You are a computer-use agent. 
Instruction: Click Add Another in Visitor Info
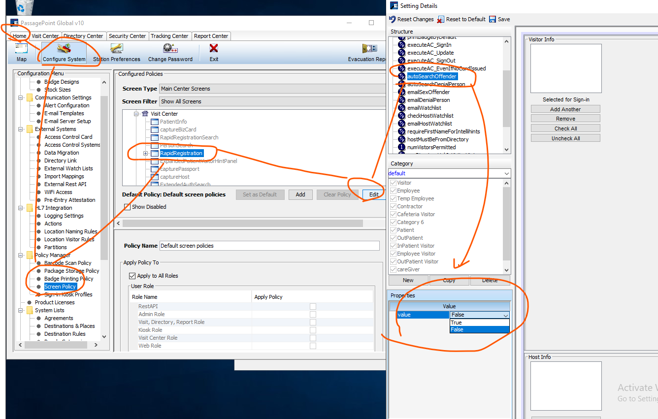(x=565, y=109)
